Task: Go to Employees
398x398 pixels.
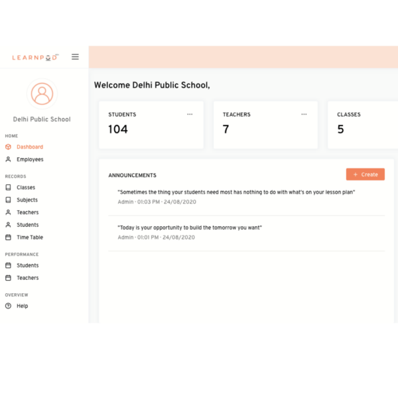Action: tap(30, 159)
